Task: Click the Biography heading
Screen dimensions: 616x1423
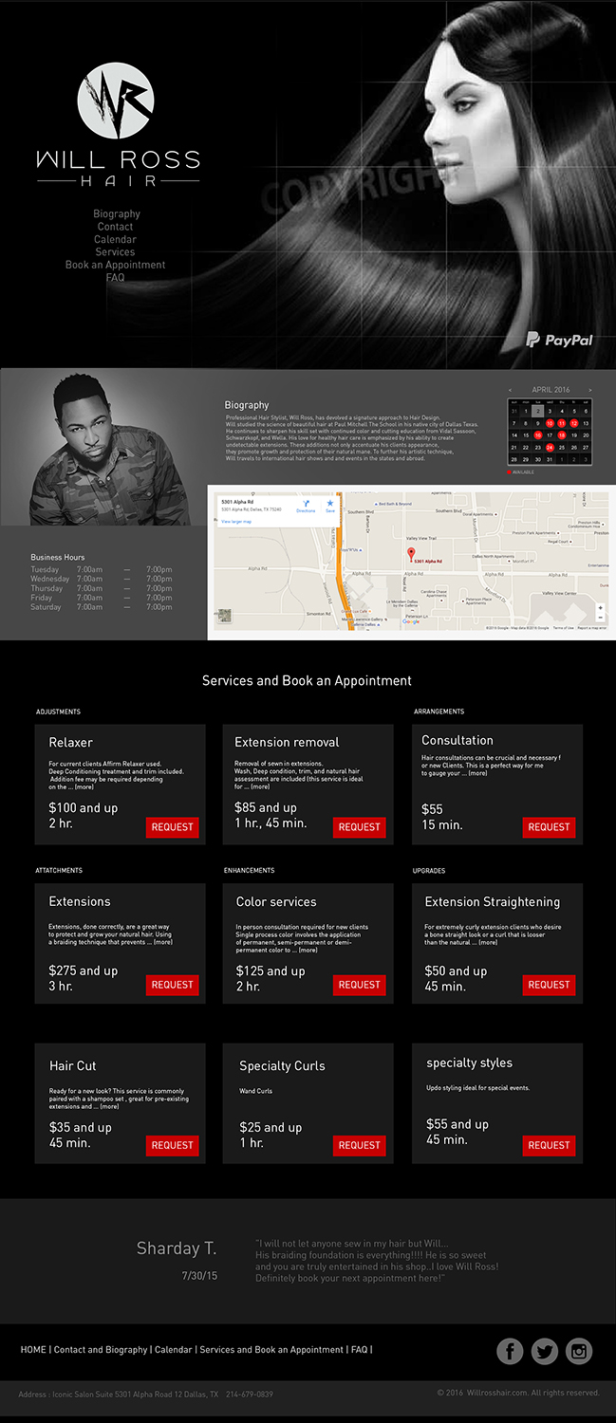Action: (247, 405)
